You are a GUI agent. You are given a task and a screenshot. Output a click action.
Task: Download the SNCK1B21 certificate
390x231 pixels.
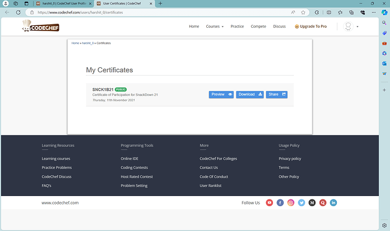coord(250,94)
